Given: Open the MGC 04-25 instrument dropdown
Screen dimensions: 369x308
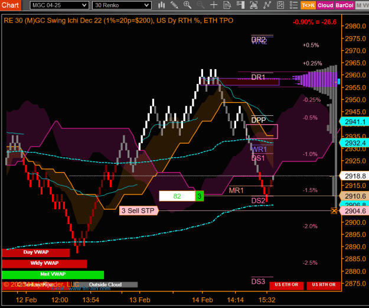Looking at the screenshot, I should coord(59,5).
